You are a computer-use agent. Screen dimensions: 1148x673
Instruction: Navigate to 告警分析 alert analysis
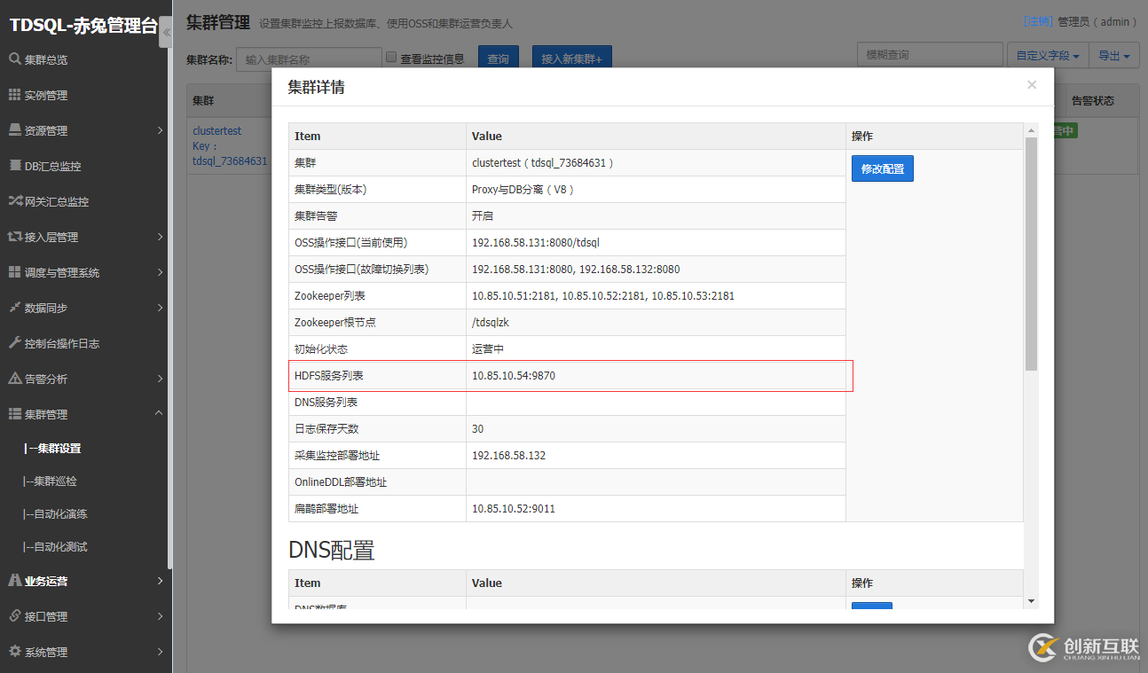(x=48, y=379)
